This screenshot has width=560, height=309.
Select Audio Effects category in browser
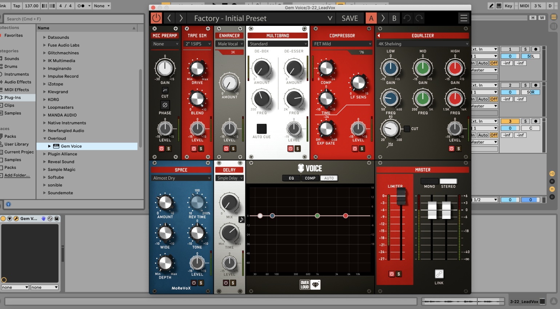coord(18,82)
